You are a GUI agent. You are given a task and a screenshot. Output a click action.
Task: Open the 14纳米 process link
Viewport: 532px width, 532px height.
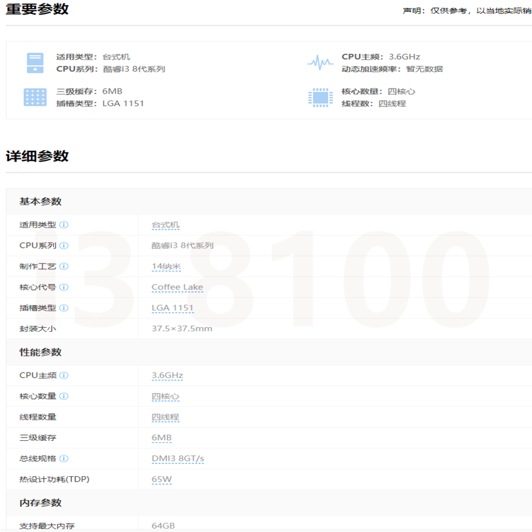[166, 267]
